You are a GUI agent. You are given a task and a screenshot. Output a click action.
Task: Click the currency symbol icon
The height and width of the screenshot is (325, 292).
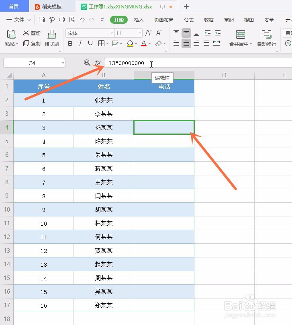[288, 43]
